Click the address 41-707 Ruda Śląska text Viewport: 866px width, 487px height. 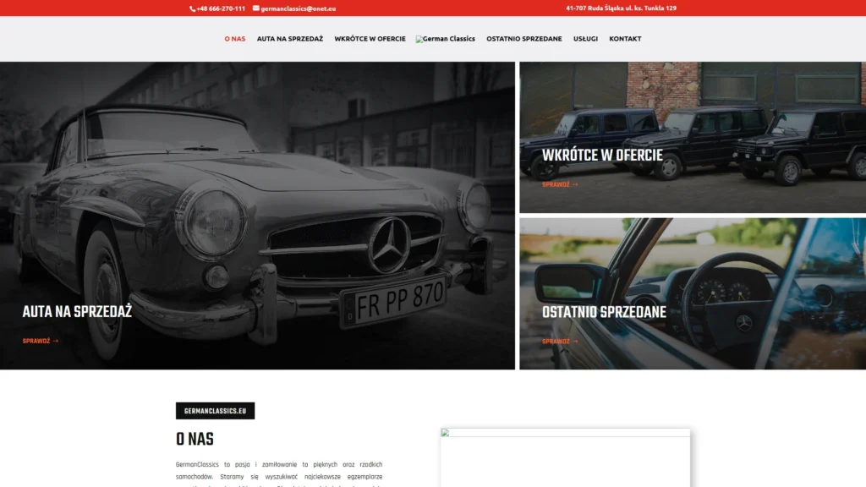621,8
